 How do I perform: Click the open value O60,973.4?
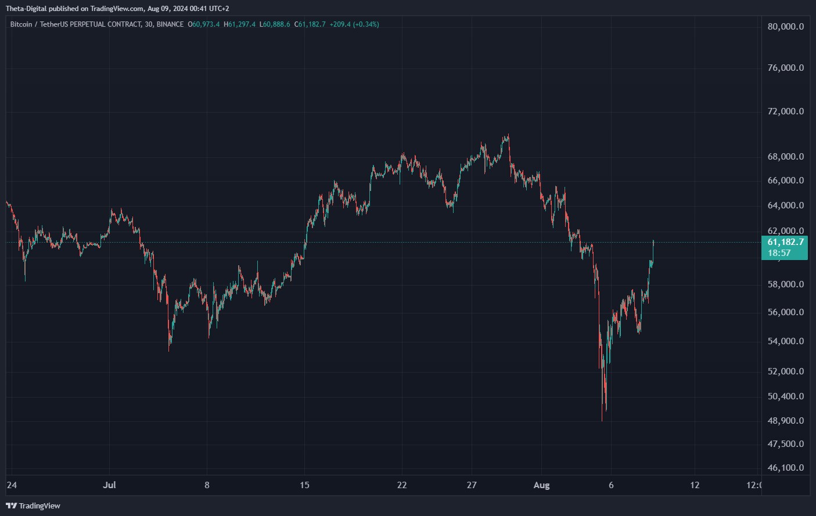204,24
